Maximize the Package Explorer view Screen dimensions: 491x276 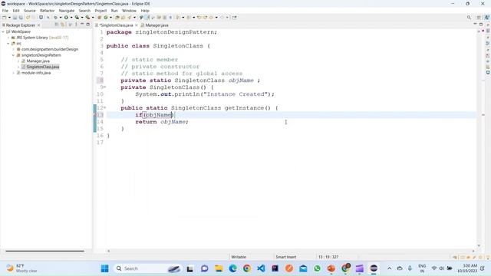point(87,25)
